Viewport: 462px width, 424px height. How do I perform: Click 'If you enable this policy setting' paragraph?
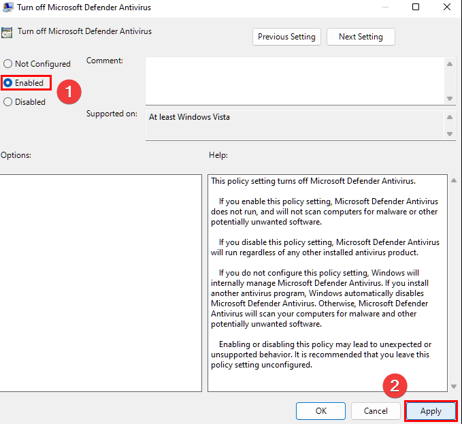(x=325, y=212)
